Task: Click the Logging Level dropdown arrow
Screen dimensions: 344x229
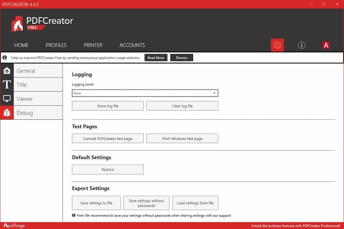Action: [x=214, y=93]
